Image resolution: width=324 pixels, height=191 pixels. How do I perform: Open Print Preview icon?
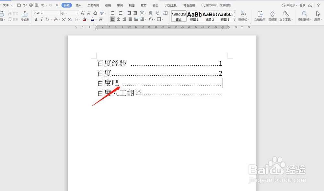click(x=37, y=5)
